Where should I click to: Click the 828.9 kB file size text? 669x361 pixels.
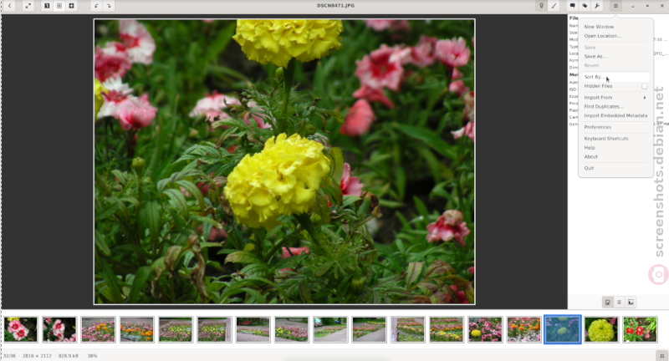[x=69, y=355]
